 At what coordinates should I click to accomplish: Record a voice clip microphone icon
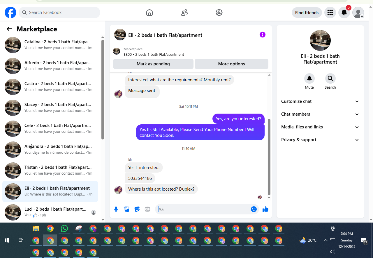point(116,209)
